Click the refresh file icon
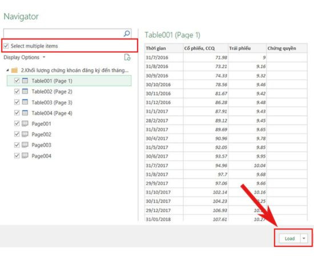The height and width of the screenshot is (257, 314). coord(127,57)
